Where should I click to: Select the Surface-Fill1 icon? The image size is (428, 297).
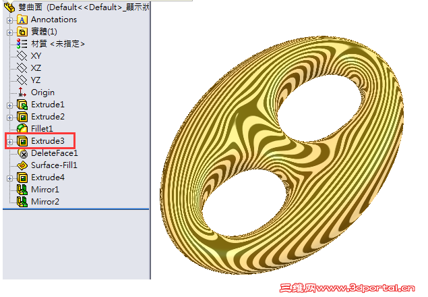(x=22, y=165)
